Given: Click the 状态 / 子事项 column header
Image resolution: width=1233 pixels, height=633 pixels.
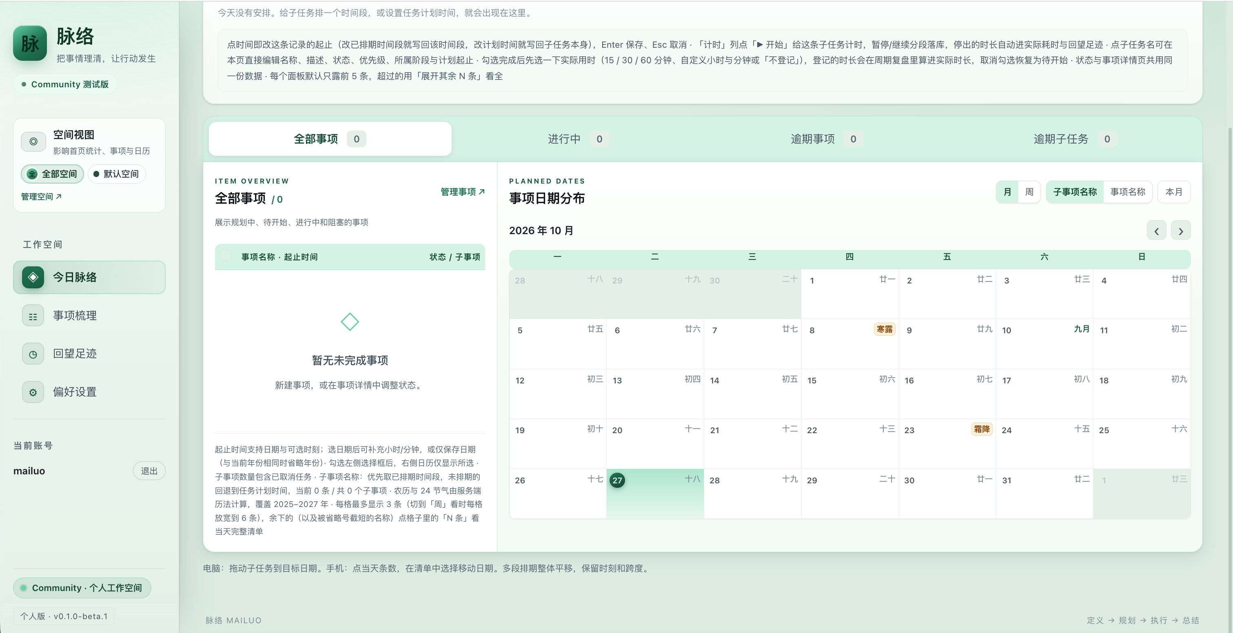Looking at the screenshot, I should coord(455,257).
